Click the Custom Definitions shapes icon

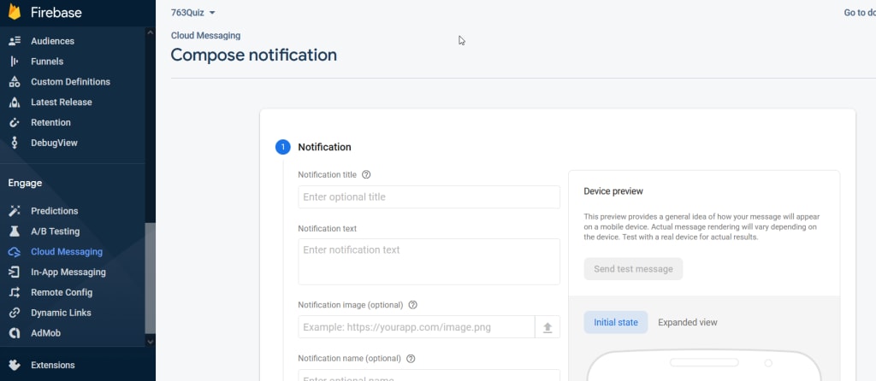click(15, 81)
